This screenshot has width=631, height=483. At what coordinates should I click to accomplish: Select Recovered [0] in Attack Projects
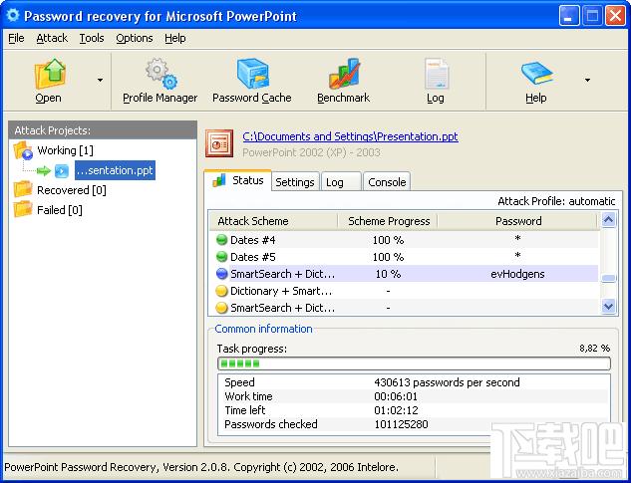coord(72,190)
